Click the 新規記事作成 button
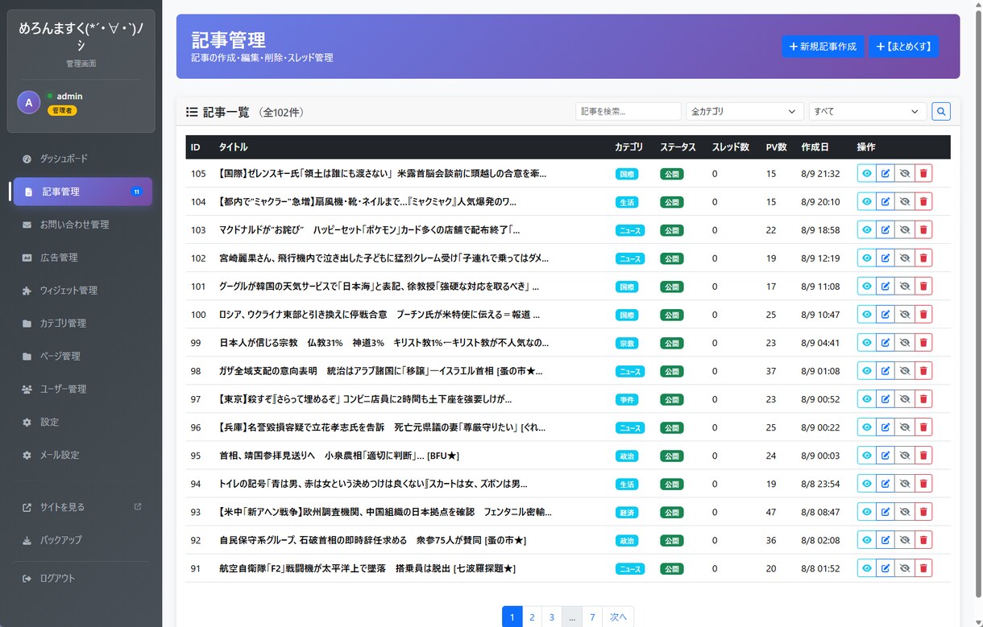Screen dimensions: 983x627 (x=823, y=47)
